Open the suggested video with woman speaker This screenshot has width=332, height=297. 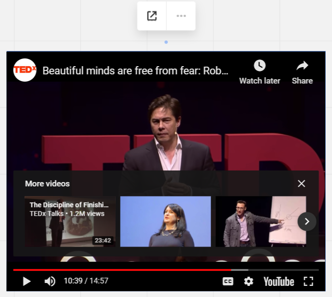(165, 221)
